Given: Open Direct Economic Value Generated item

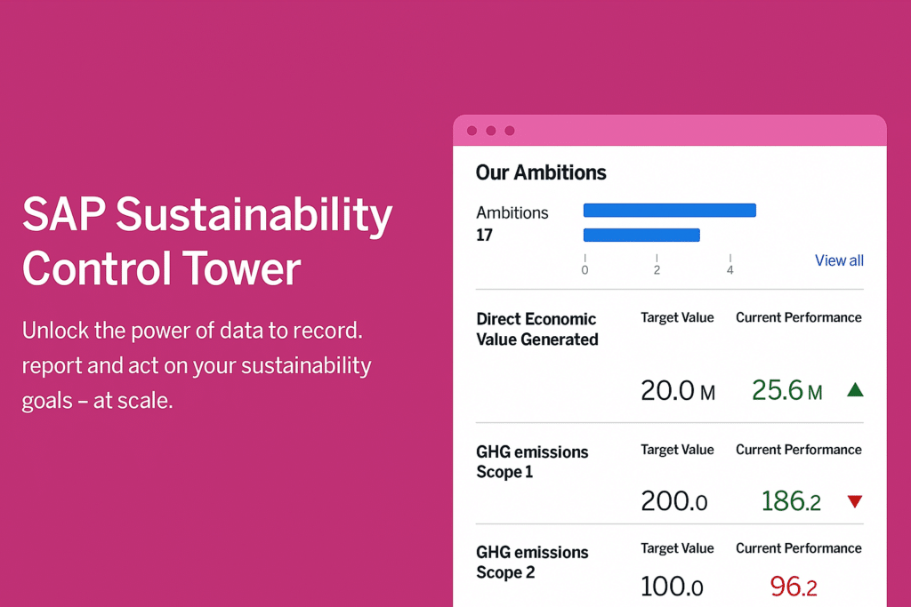Looking at the screenshot, I should [x=536, y=329].
